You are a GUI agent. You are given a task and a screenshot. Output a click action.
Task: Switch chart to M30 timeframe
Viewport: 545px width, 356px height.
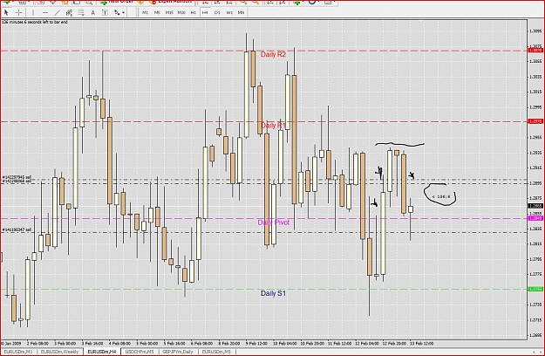pyautogui.click(x=181, y=12)
